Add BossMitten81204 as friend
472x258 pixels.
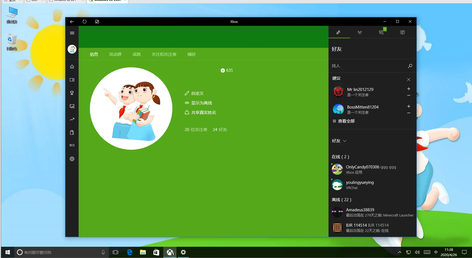click(x=409, y=106)
